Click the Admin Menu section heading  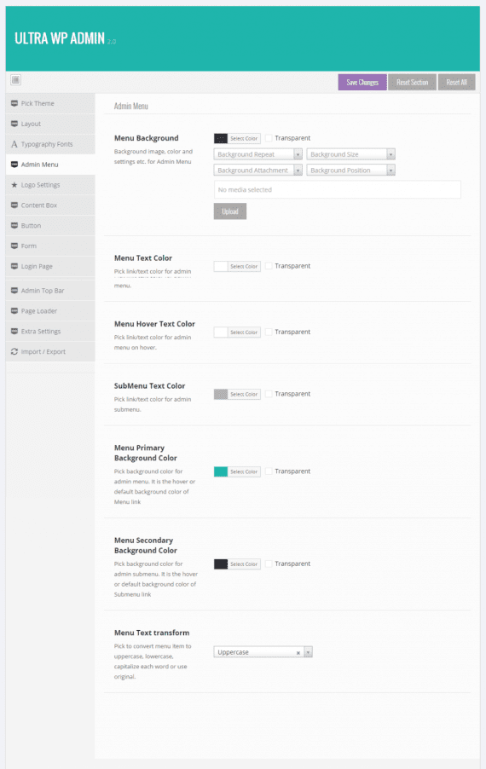[x=131, y=106]
